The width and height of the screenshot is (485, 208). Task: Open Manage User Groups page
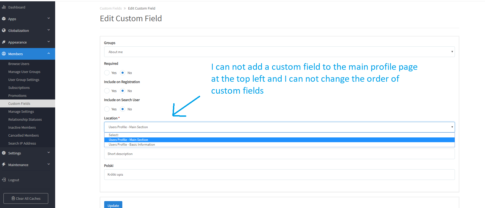pos(24,71)
